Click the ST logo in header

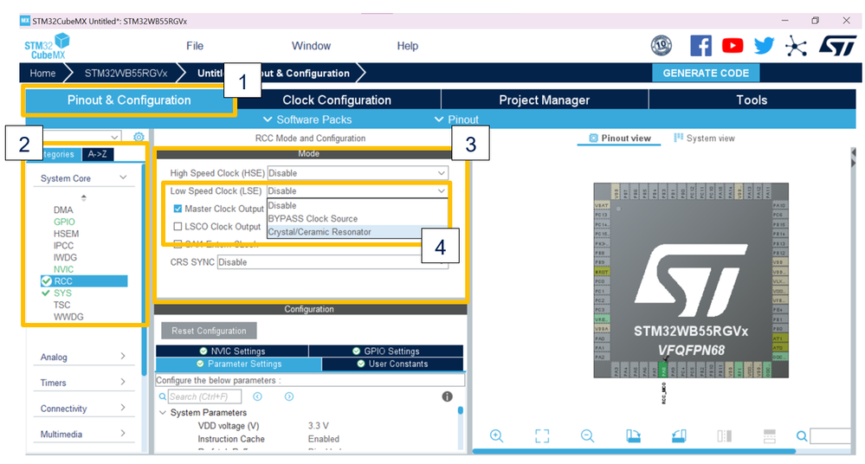click(837, 46)
